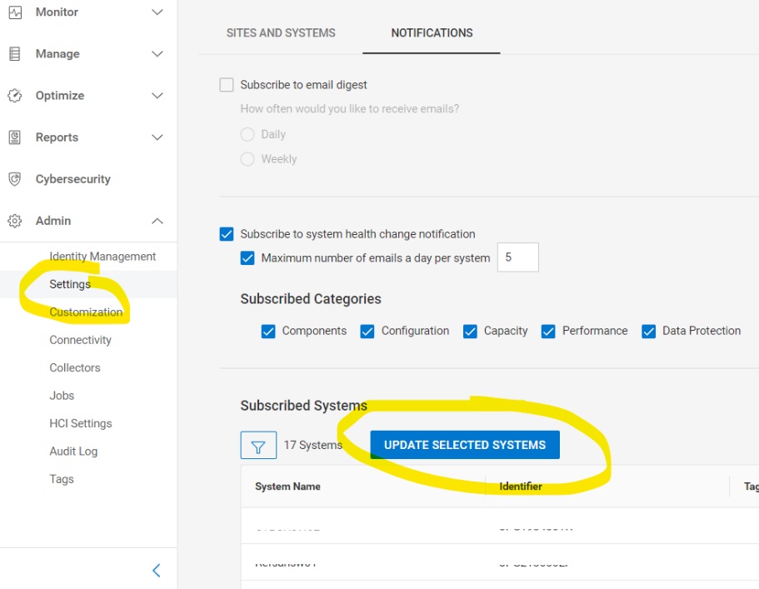
Task: Click the maximum emails per day field
Action: 517,257
